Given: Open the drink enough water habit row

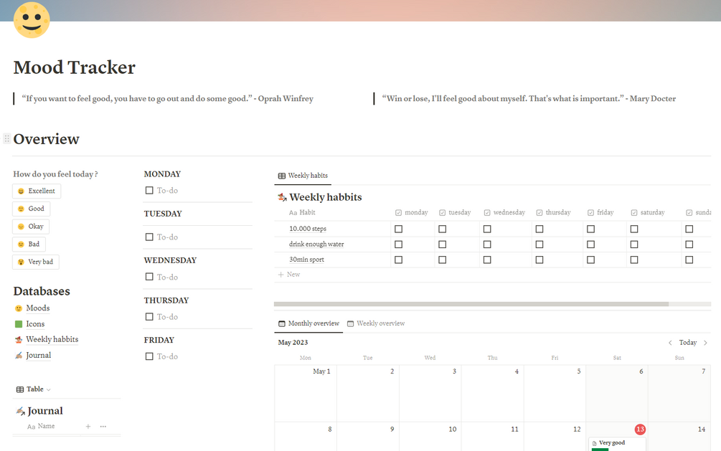Looking at the screenshot, I should pyautogui.click(x=316, y=245).
